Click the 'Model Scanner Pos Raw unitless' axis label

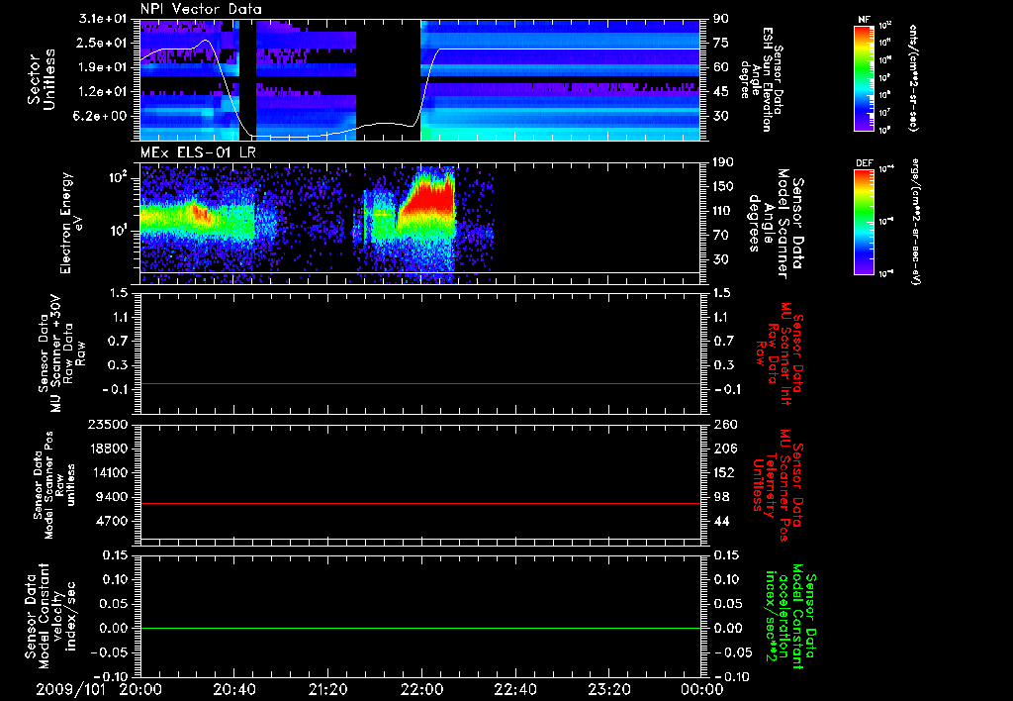pos(55,484)
